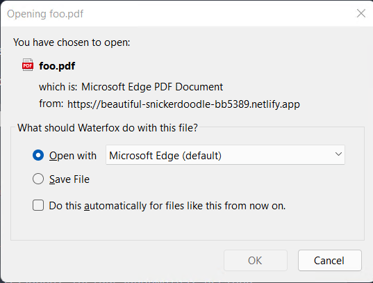This screenshot has height=283, width=373.
Task: Click 'What should Waterfox do' group heading
Action: pos(108,128)
